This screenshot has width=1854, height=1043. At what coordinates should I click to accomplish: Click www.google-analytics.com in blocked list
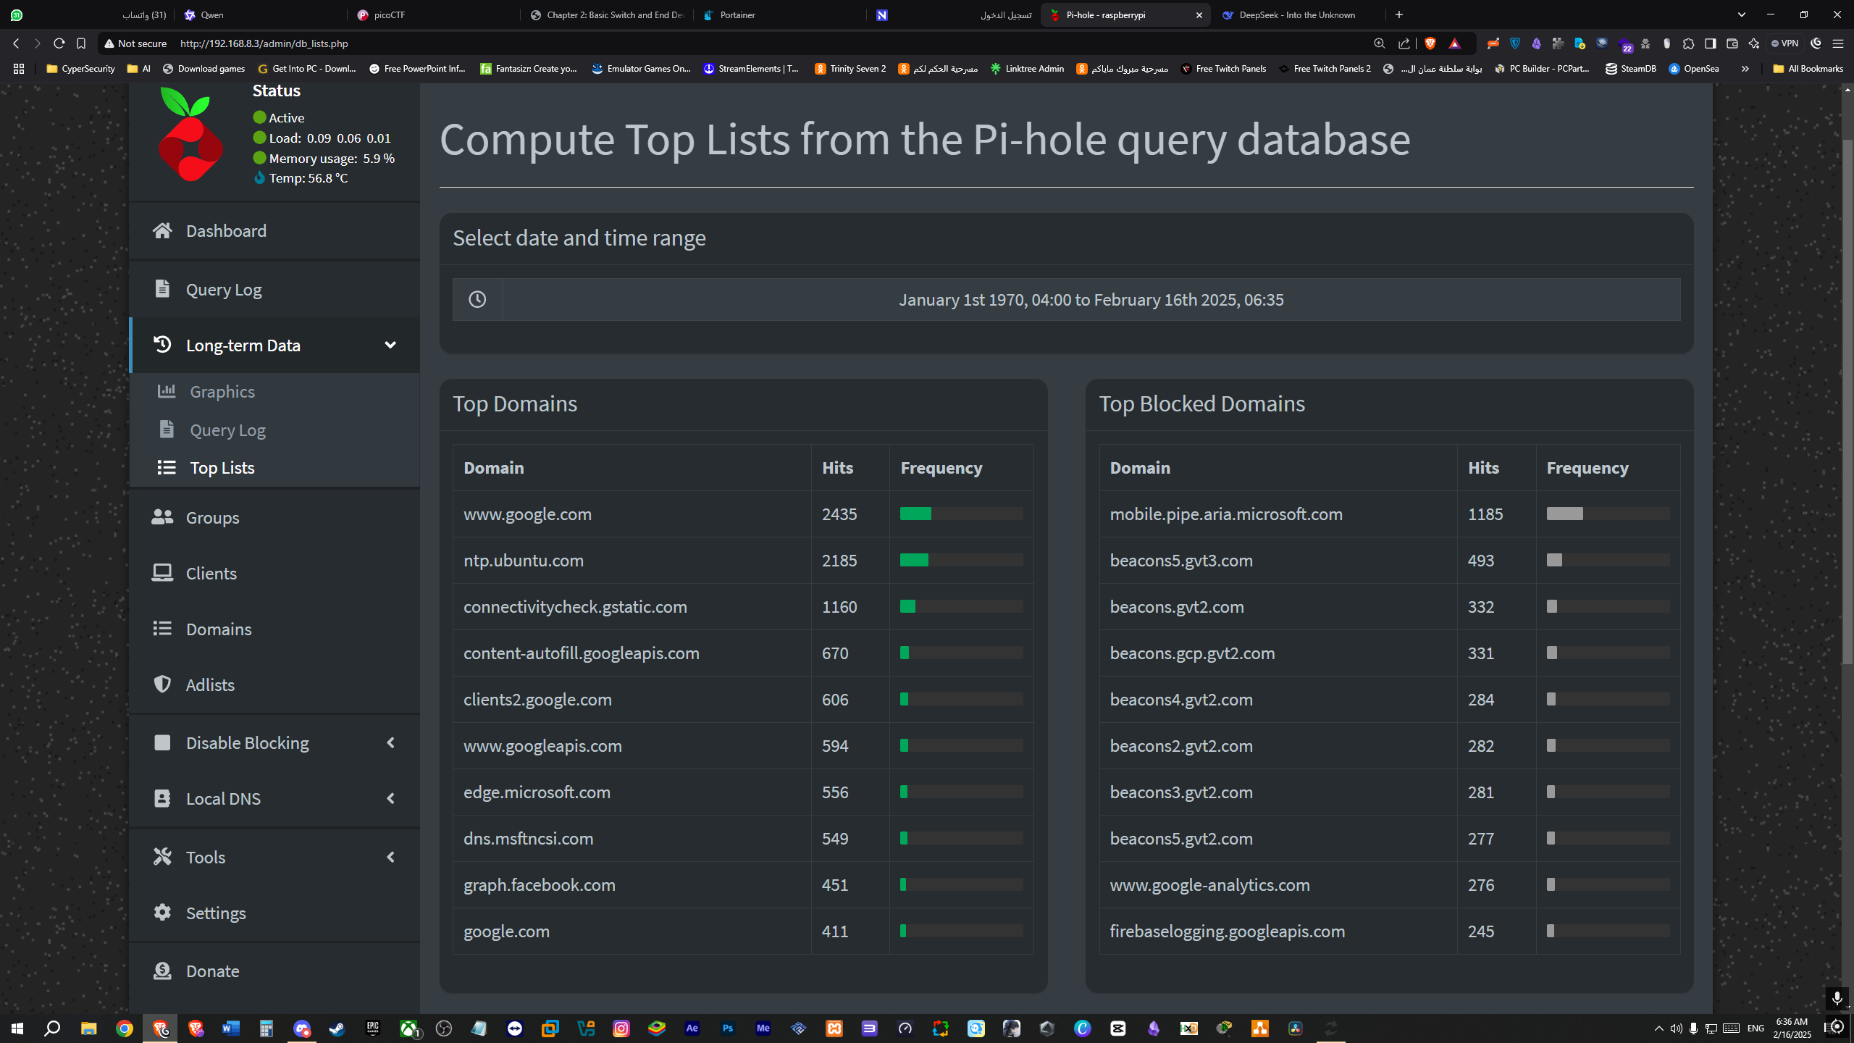(1209, 884)
